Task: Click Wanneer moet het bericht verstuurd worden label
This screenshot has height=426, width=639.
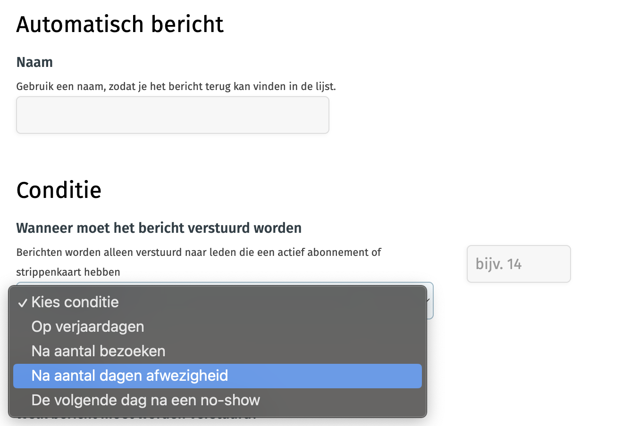Action: (x=159, y=228)
